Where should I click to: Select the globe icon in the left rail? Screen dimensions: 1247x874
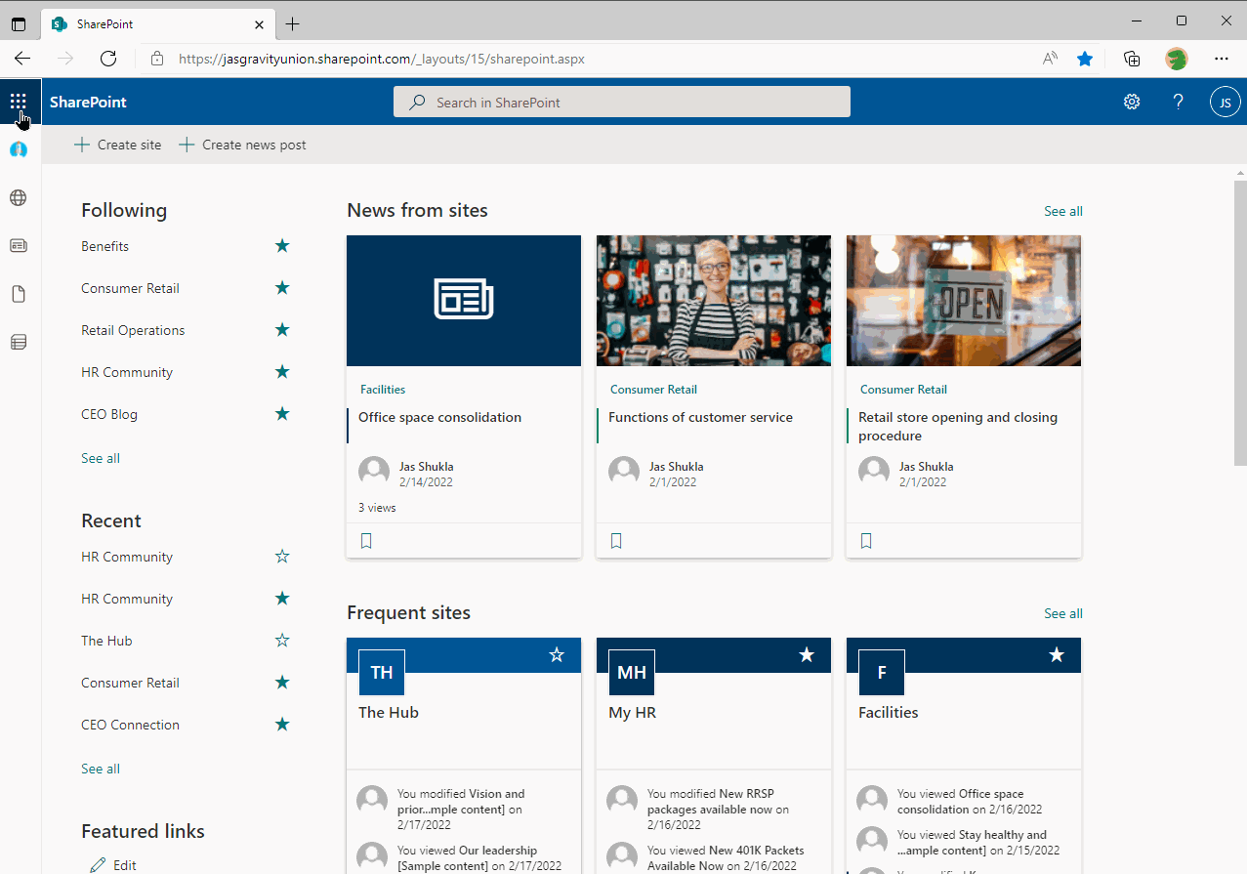coord(18,197)
